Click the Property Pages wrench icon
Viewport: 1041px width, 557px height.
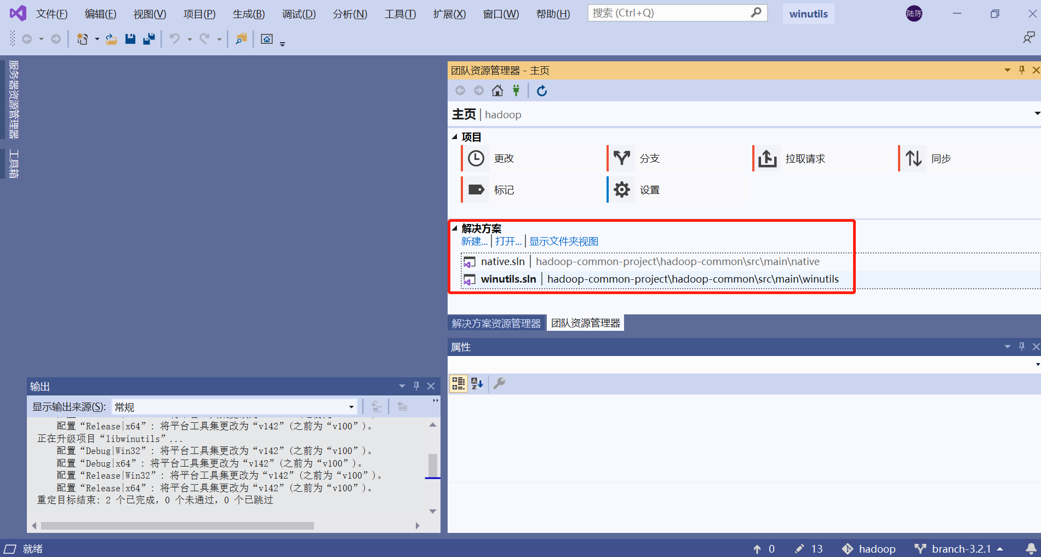pyautogui.click(x=499, y=383)
